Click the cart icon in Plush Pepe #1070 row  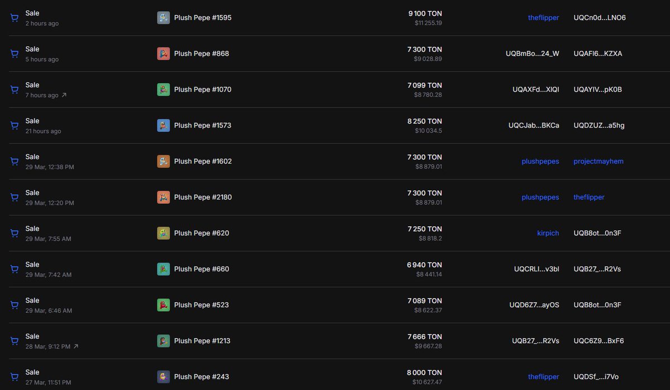pos(15,89)
